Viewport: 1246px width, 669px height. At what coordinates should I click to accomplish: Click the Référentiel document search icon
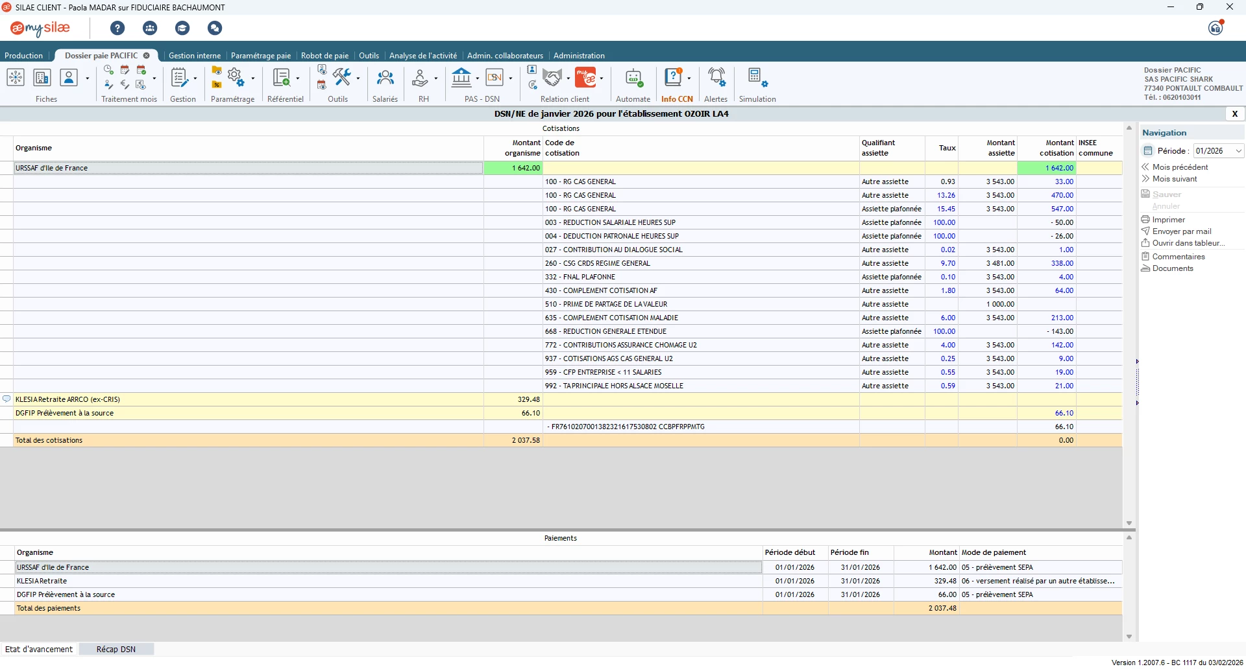pyautogui.click(x=281, y=78)
